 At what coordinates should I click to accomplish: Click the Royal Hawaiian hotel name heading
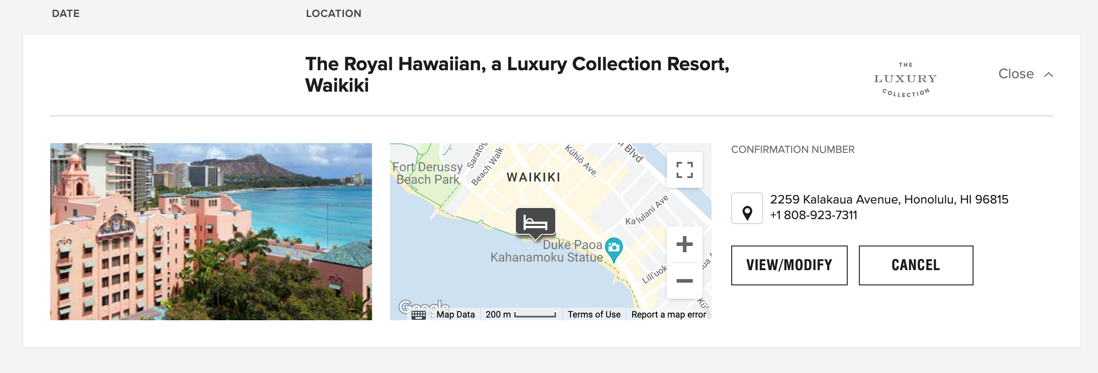pos(517,75)
